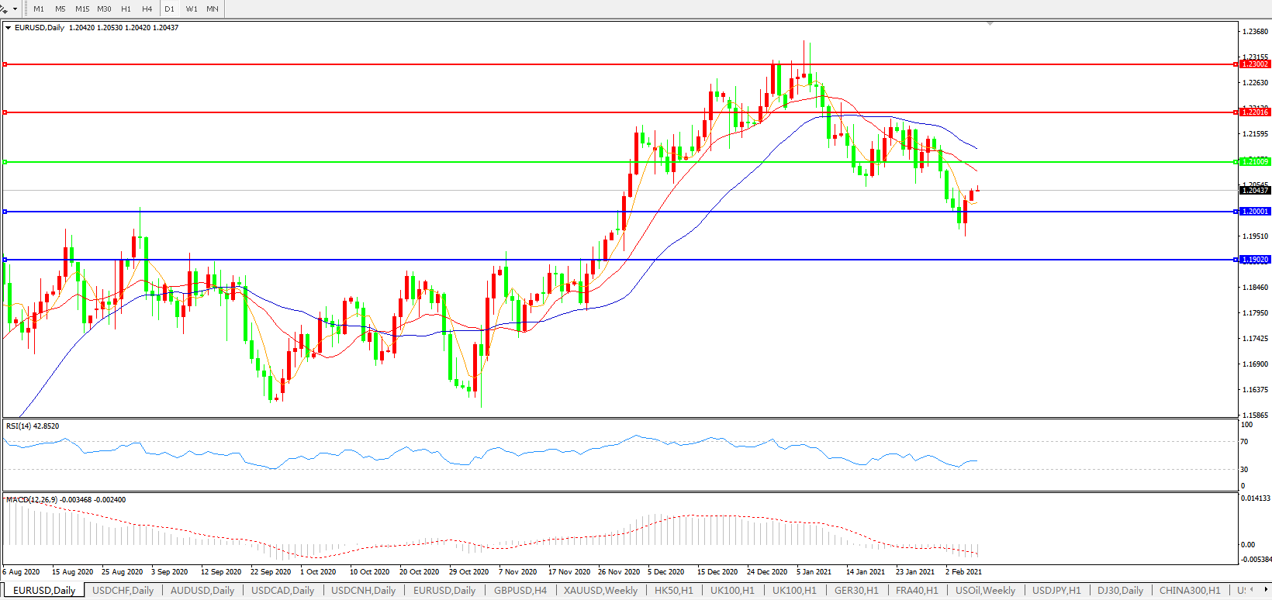Click the line studies tool icon in toolbar

point(4,9)
